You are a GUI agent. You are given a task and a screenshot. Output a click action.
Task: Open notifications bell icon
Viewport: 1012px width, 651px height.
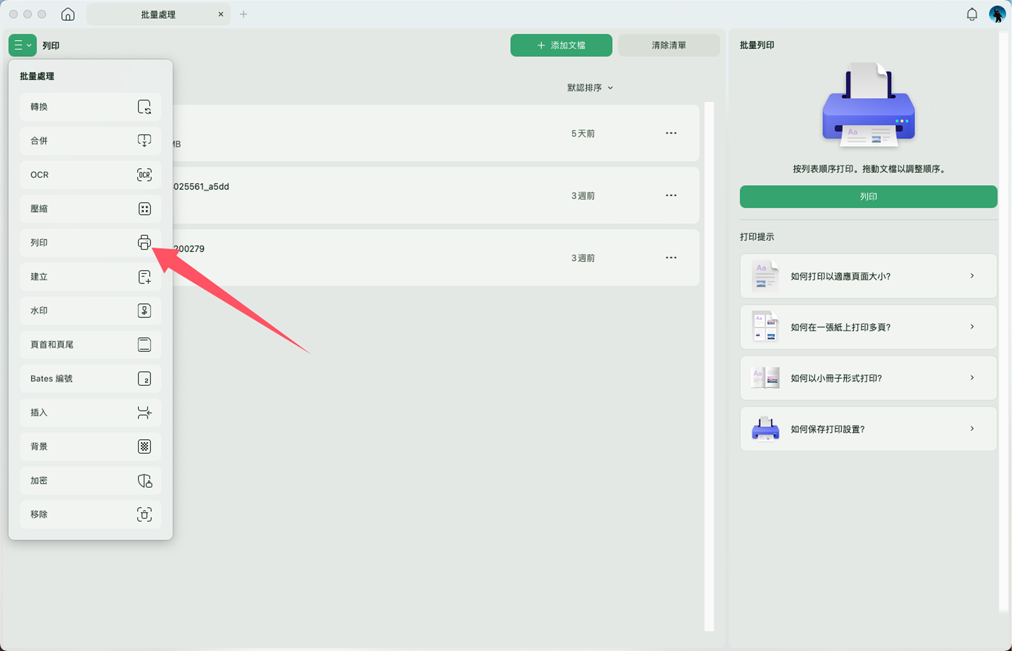[972, 14]
